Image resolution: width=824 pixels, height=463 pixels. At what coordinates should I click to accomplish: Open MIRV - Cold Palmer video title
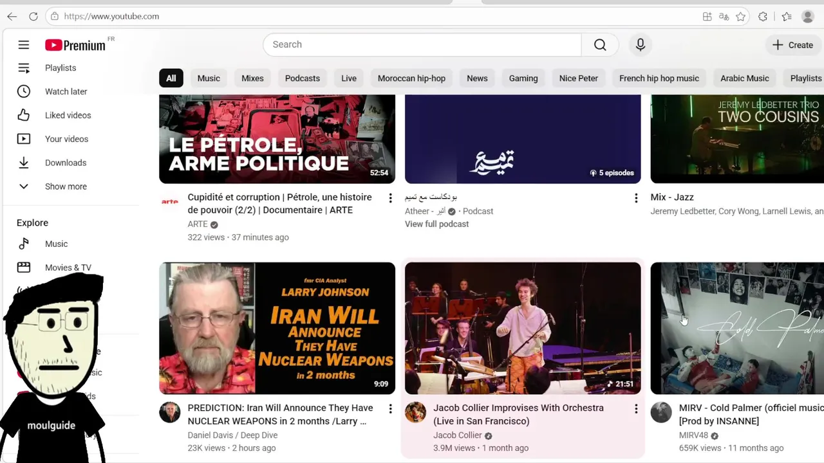[751, 415]
